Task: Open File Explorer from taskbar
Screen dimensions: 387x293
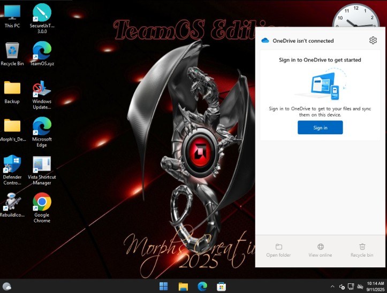Action: pos(183,287)
